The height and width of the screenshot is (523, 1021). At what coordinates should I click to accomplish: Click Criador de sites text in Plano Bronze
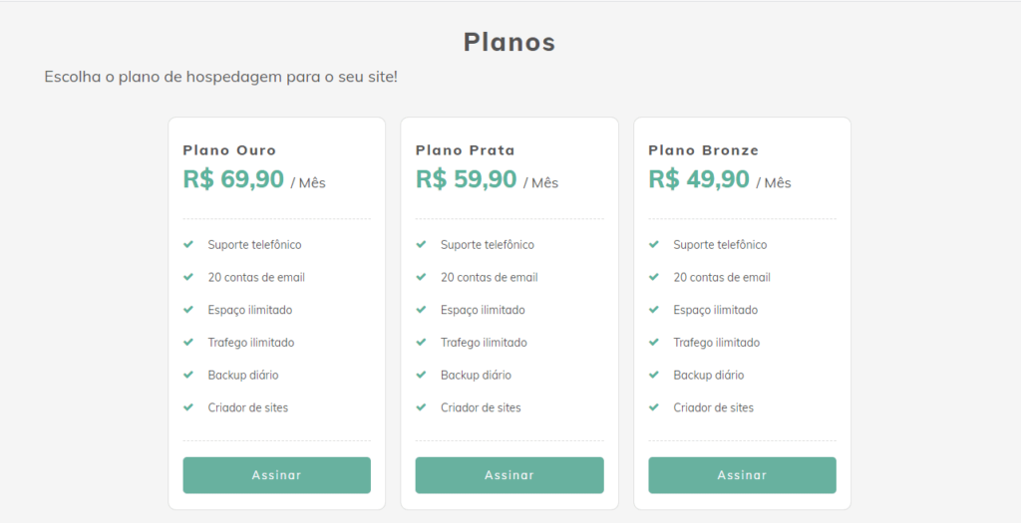pyautogui.click(x=713, y=407)
